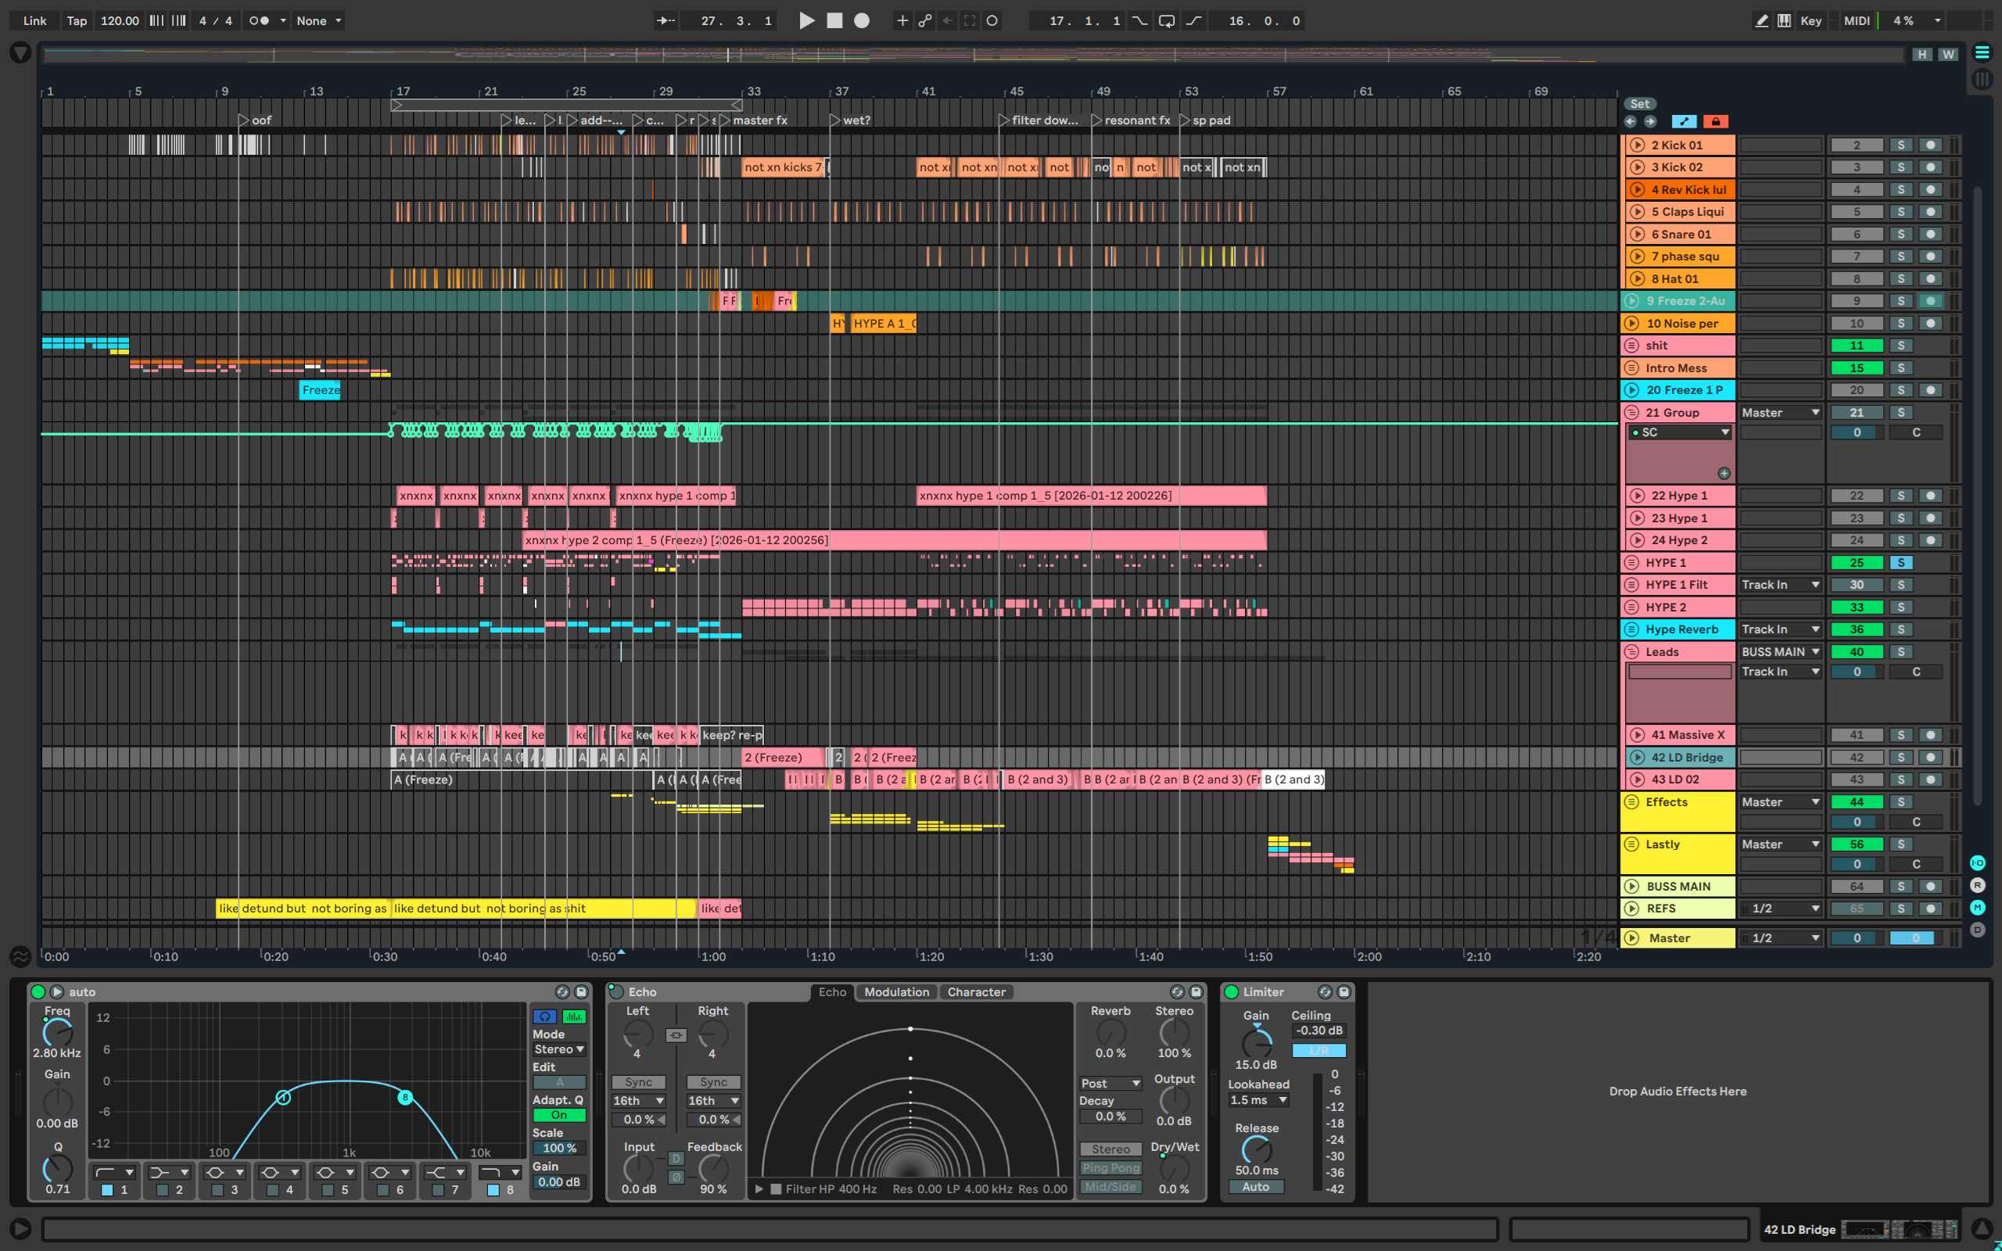Image resolution: width=2002 pixels, height=1251 pixels.
Task: Toggle Draw Mode pencil icon
Action: tap(1761, 20)
